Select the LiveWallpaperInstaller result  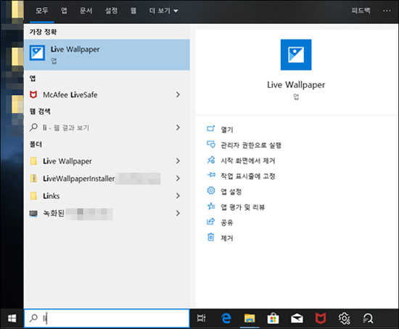107,179
